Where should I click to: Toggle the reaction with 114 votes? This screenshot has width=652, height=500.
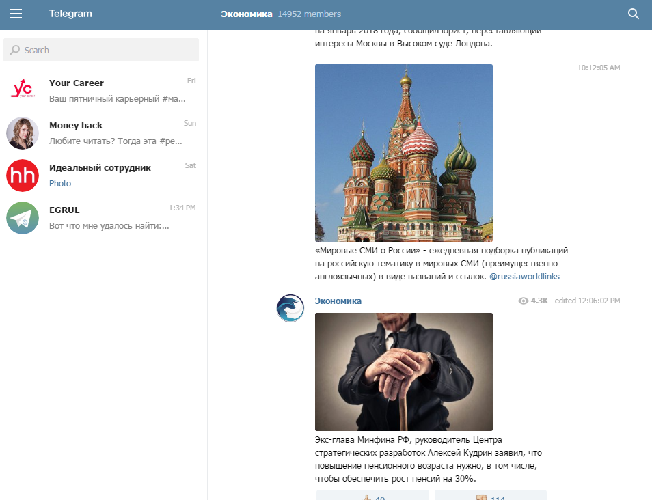491,495
